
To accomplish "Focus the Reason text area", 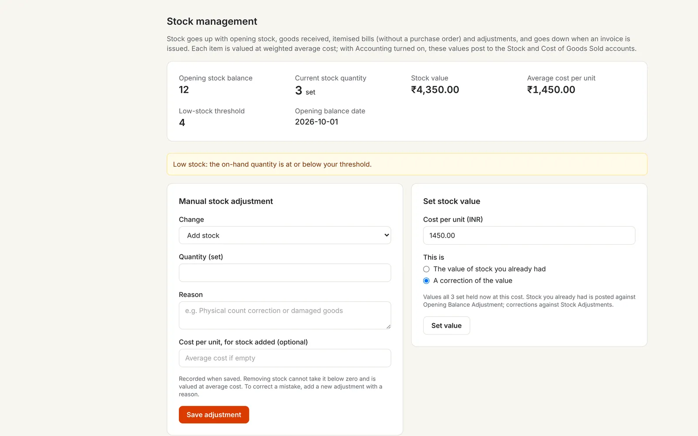I will pos(285,315).
